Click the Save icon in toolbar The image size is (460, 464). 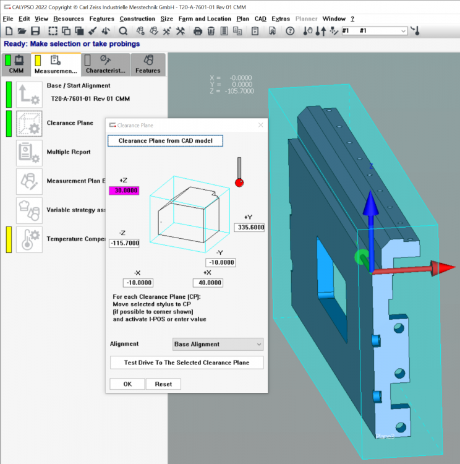(35, 31)
